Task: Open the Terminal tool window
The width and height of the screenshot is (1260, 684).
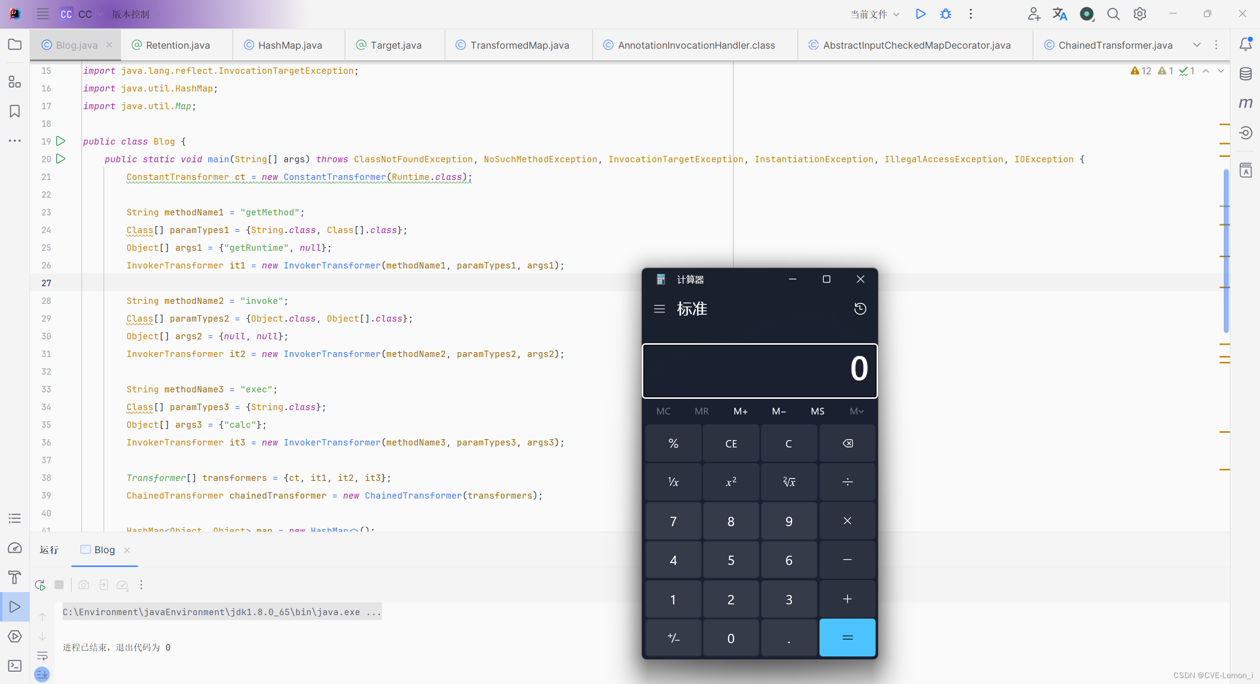Action: coord(15,666)
